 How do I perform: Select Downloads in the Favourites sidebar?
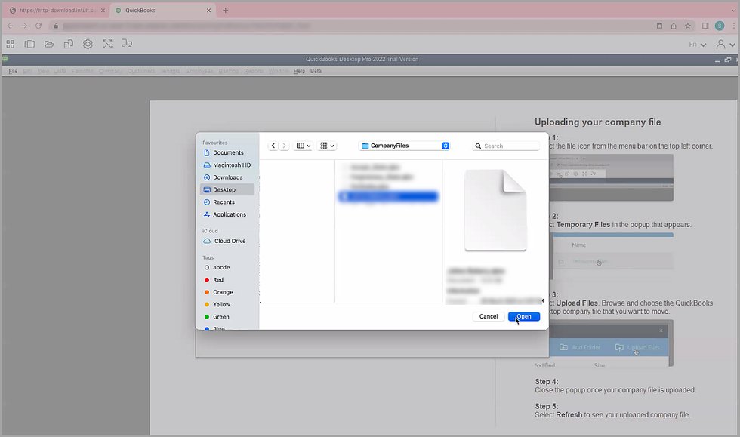227,177
